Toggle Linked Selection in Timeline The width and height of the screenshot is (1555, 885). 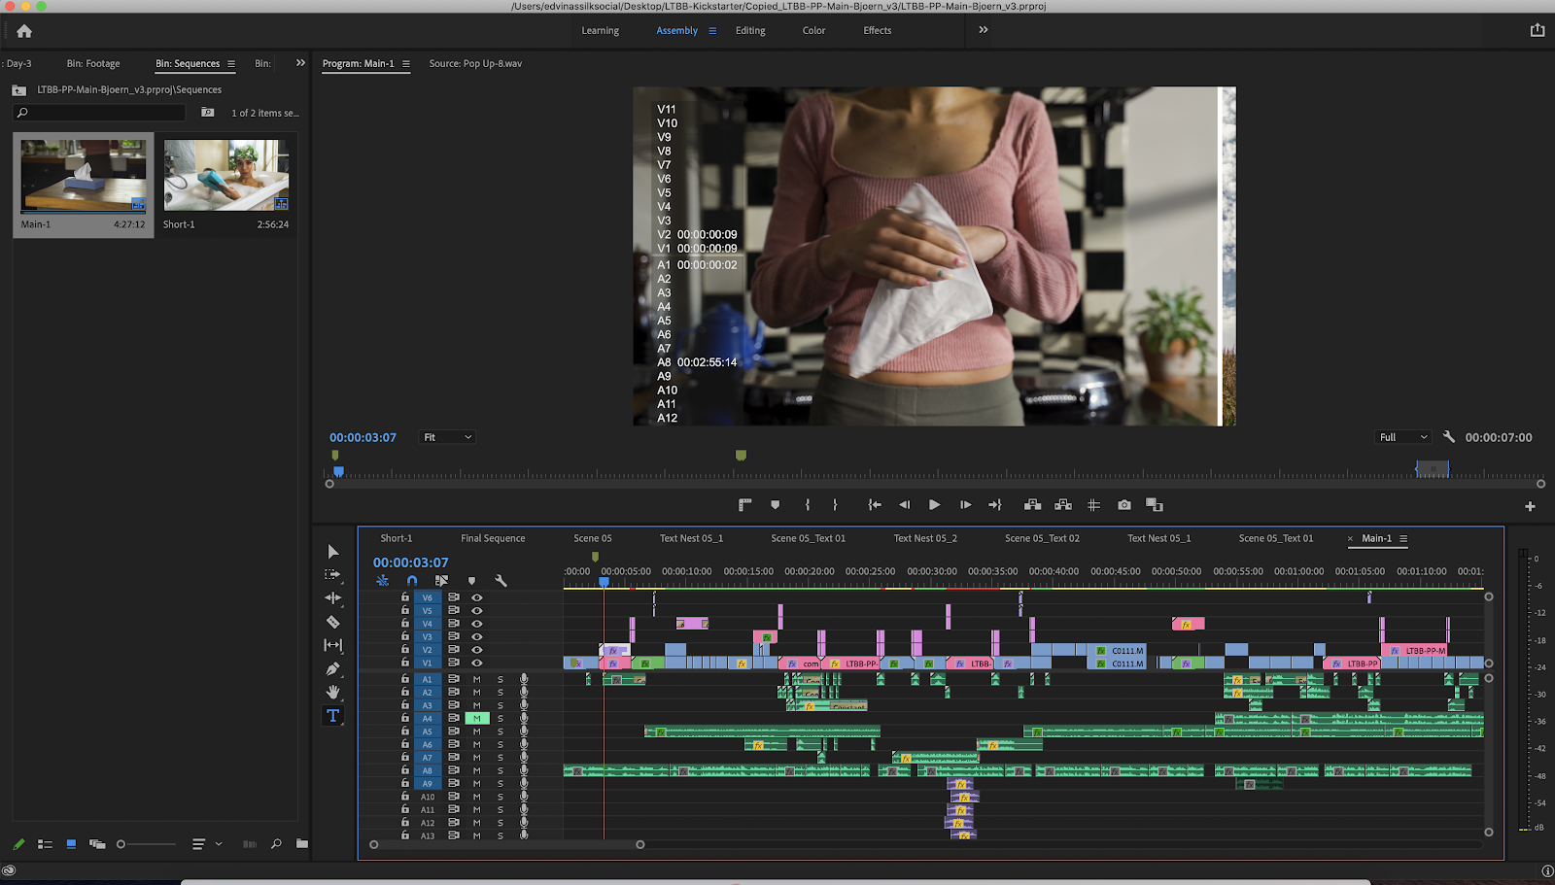(x=441, y=581)
